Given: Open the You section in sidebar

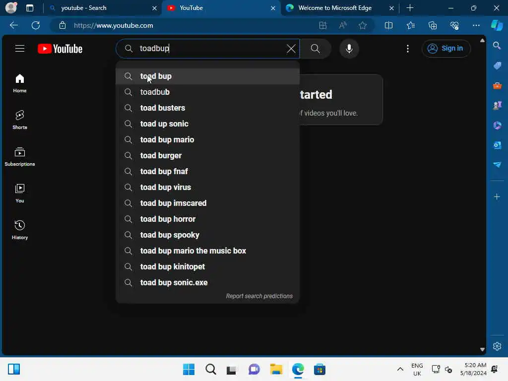Looking at the screenshot, I should point(20,193).
